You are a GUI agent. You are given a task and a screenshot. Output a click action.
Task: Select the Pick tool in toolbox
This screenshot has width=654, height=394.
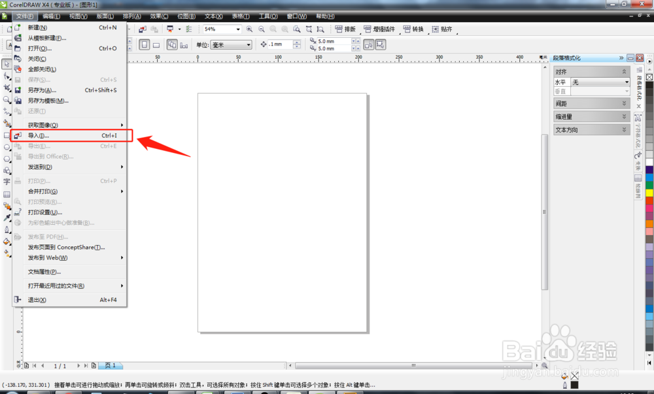coord(7,64)
